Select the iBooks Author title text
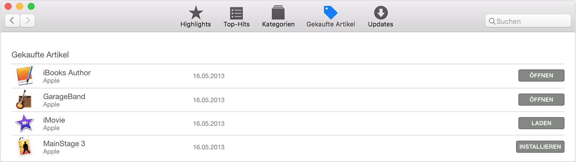The image size is (576, 162). [67, 73]
